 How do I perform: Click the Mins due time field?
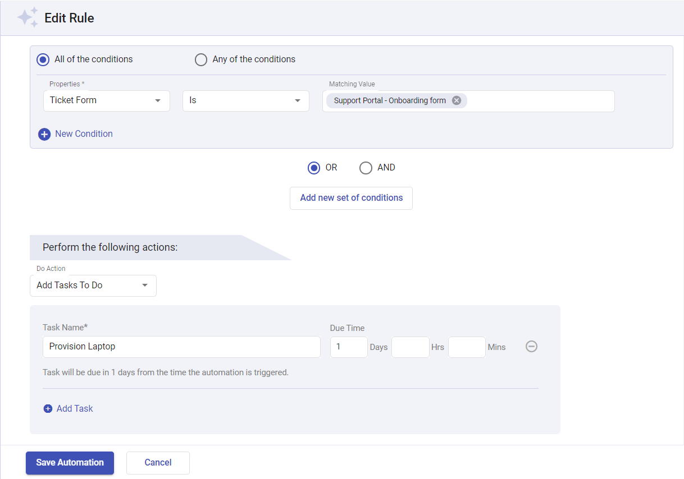point(467,347)
